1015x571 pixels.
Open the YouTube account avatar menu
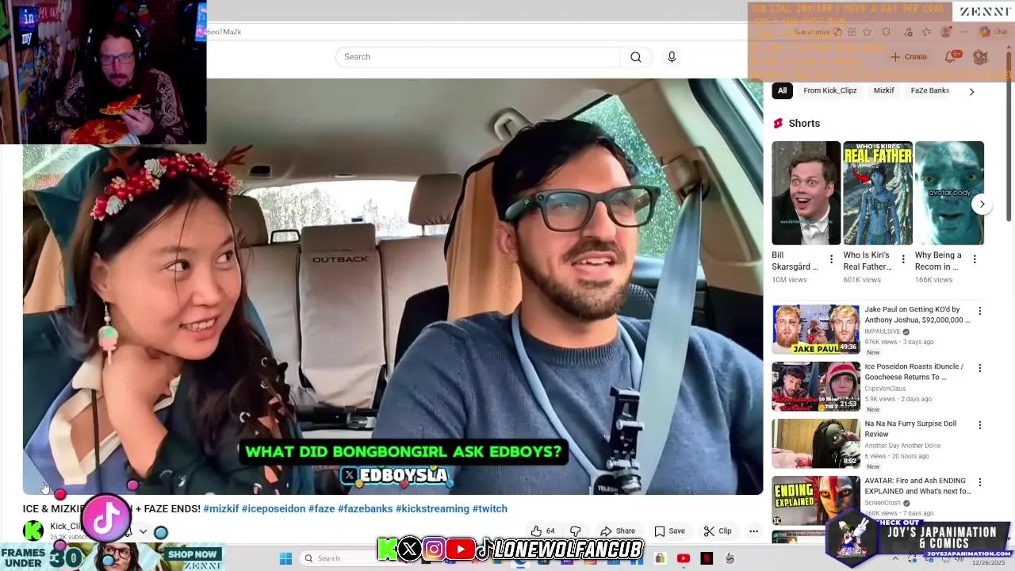tap(981, 57)
